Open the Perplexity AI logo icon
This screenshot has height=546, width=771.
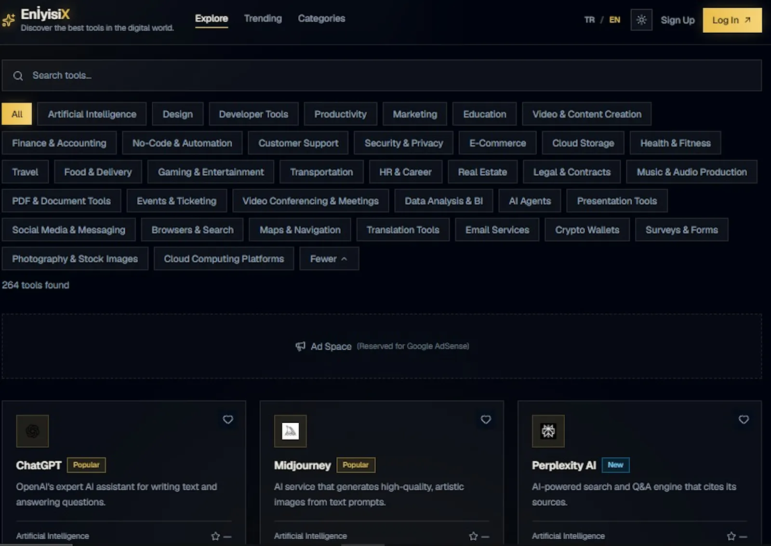click(x=548, y=431)
